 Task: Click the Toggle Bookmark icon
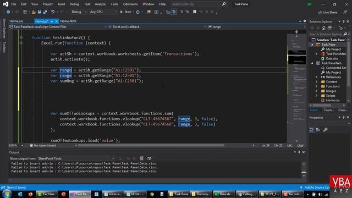point(195,12)
